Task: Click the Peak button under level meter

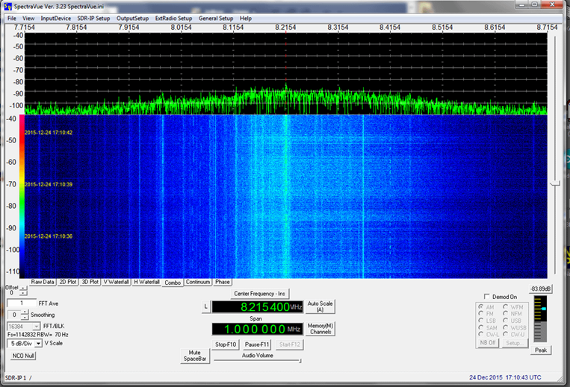Action: coord(539,350)
